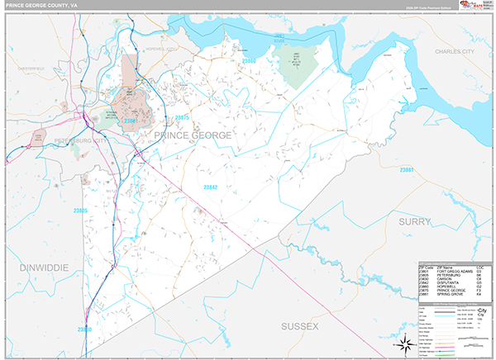Click the 'SUSSEX' county label
Screen dimensions: 496x360
299,326
